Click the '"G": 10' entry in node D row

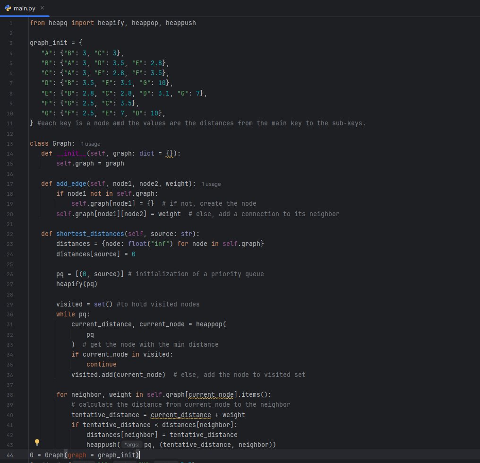click(153, 83)
